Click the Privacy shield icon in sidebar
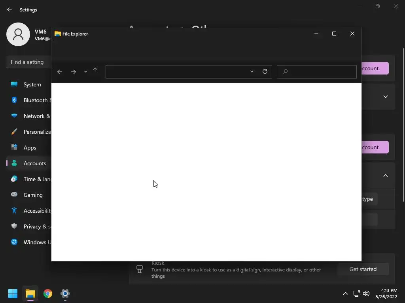The width and height of the screenshot is (405, 303). (14, 226)
